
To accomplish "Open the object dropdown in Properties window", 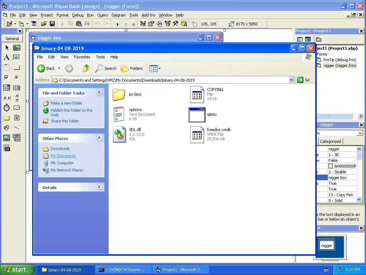I will pos(360,133).
